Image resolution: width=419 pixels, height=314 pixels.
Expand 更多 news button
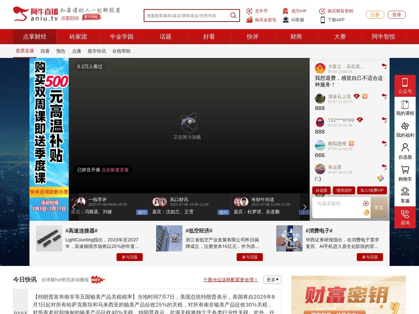[x=272, y=280]
